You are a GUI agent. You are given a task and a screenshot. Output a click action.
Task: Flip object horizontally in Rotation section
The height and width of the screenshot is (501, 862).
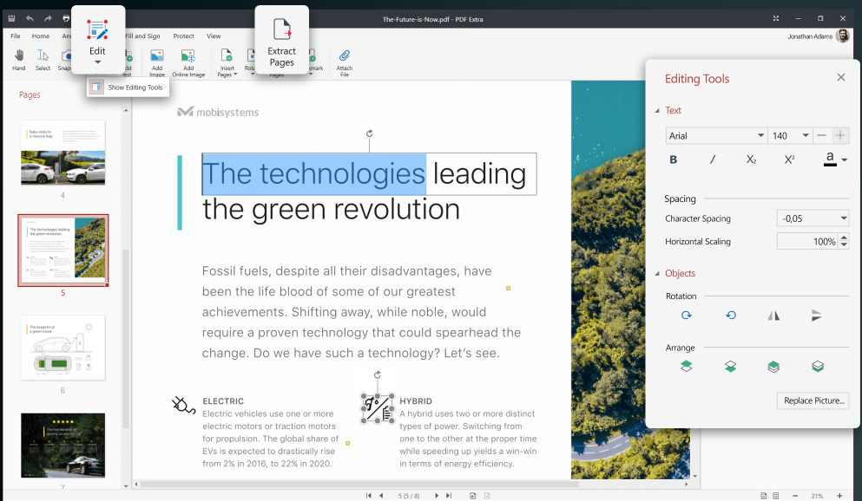(773, 316)
